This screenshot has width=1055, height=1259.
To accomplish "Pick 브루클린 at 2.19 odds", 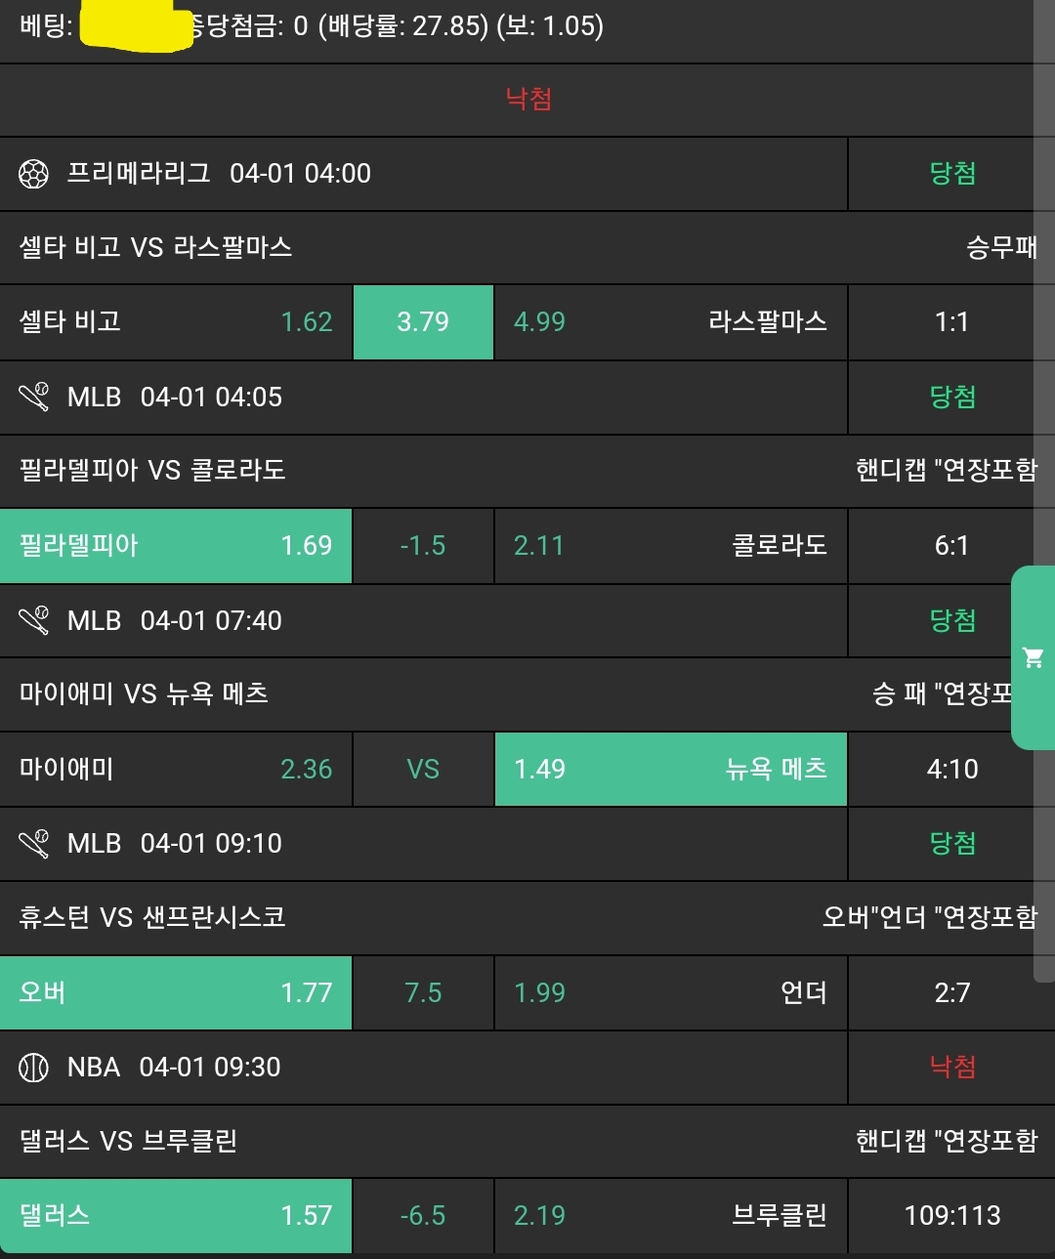I will click(670, 1215).
